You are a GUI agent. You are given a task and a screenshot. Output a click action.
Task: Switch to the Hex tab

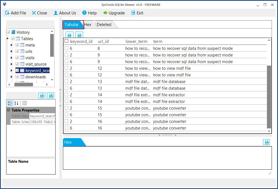pyautogui.click(x=88, y=25)
